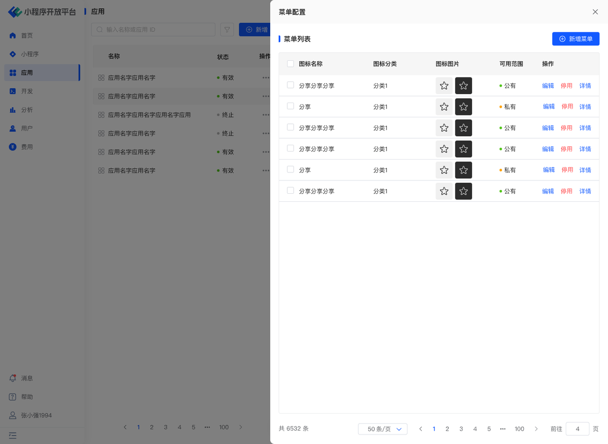
Task: Click the 新增菜单 button
Action: (x=576, y=39)
